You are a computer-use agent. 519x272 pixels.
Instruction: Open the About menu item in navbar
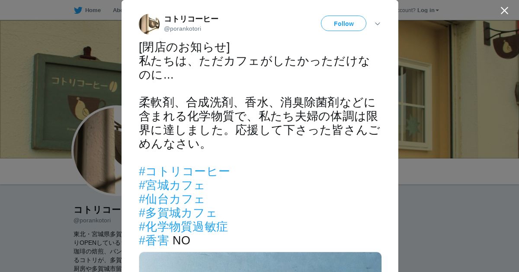[x=117, y=10]
